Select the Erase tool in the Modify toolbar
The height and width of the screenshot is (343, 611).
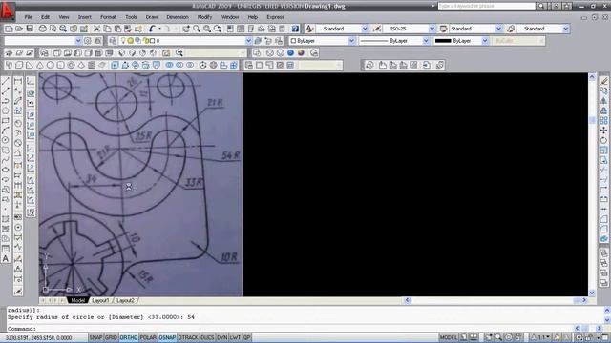pyautogui.click(x=603, y=81)
